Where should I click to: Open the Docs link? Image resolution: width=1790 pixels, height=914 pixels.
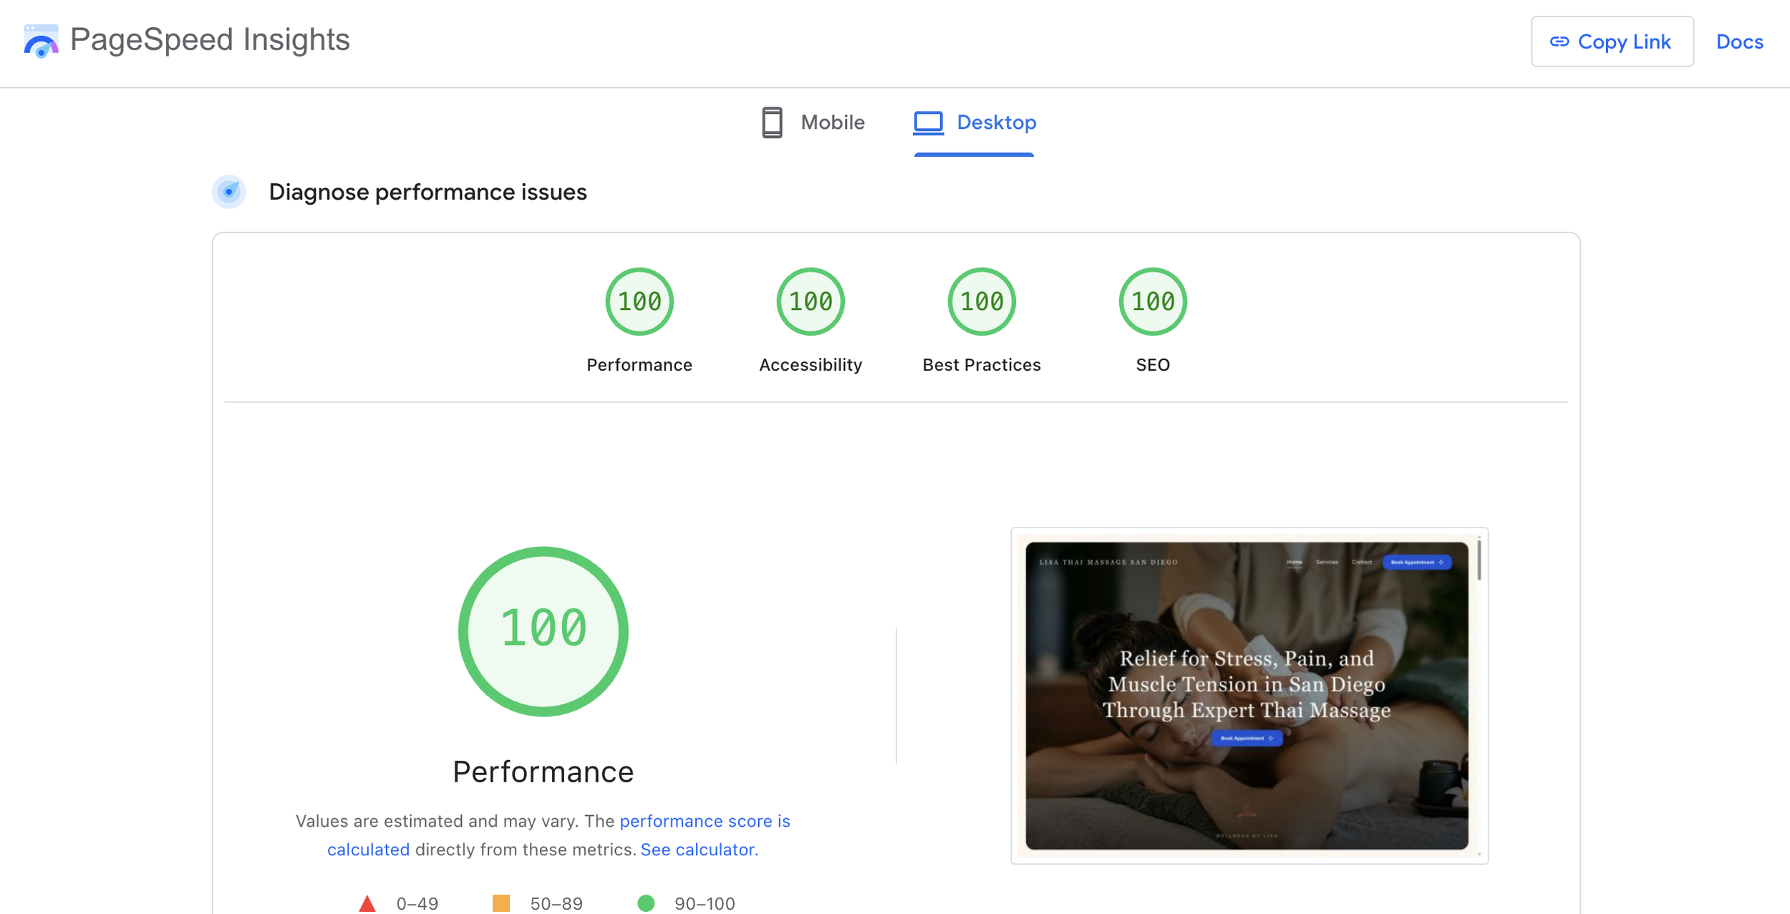[1739, 42]
